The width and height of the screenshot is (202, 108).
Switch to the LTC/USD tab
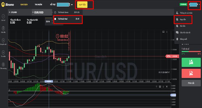click(14, 12)
